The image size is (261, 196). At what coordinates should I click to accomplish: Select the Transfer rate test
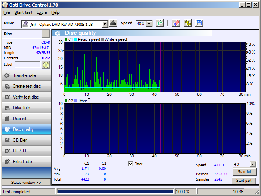click(x=27, y=75)
